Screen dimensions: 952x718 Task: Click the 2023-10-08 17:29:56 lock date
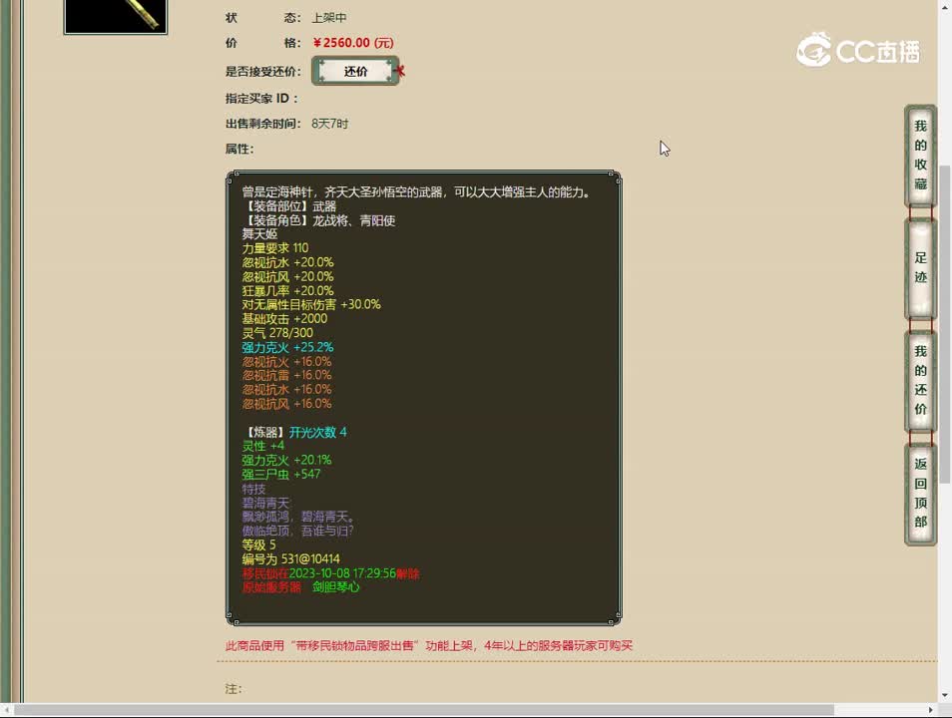coord(342,573)
